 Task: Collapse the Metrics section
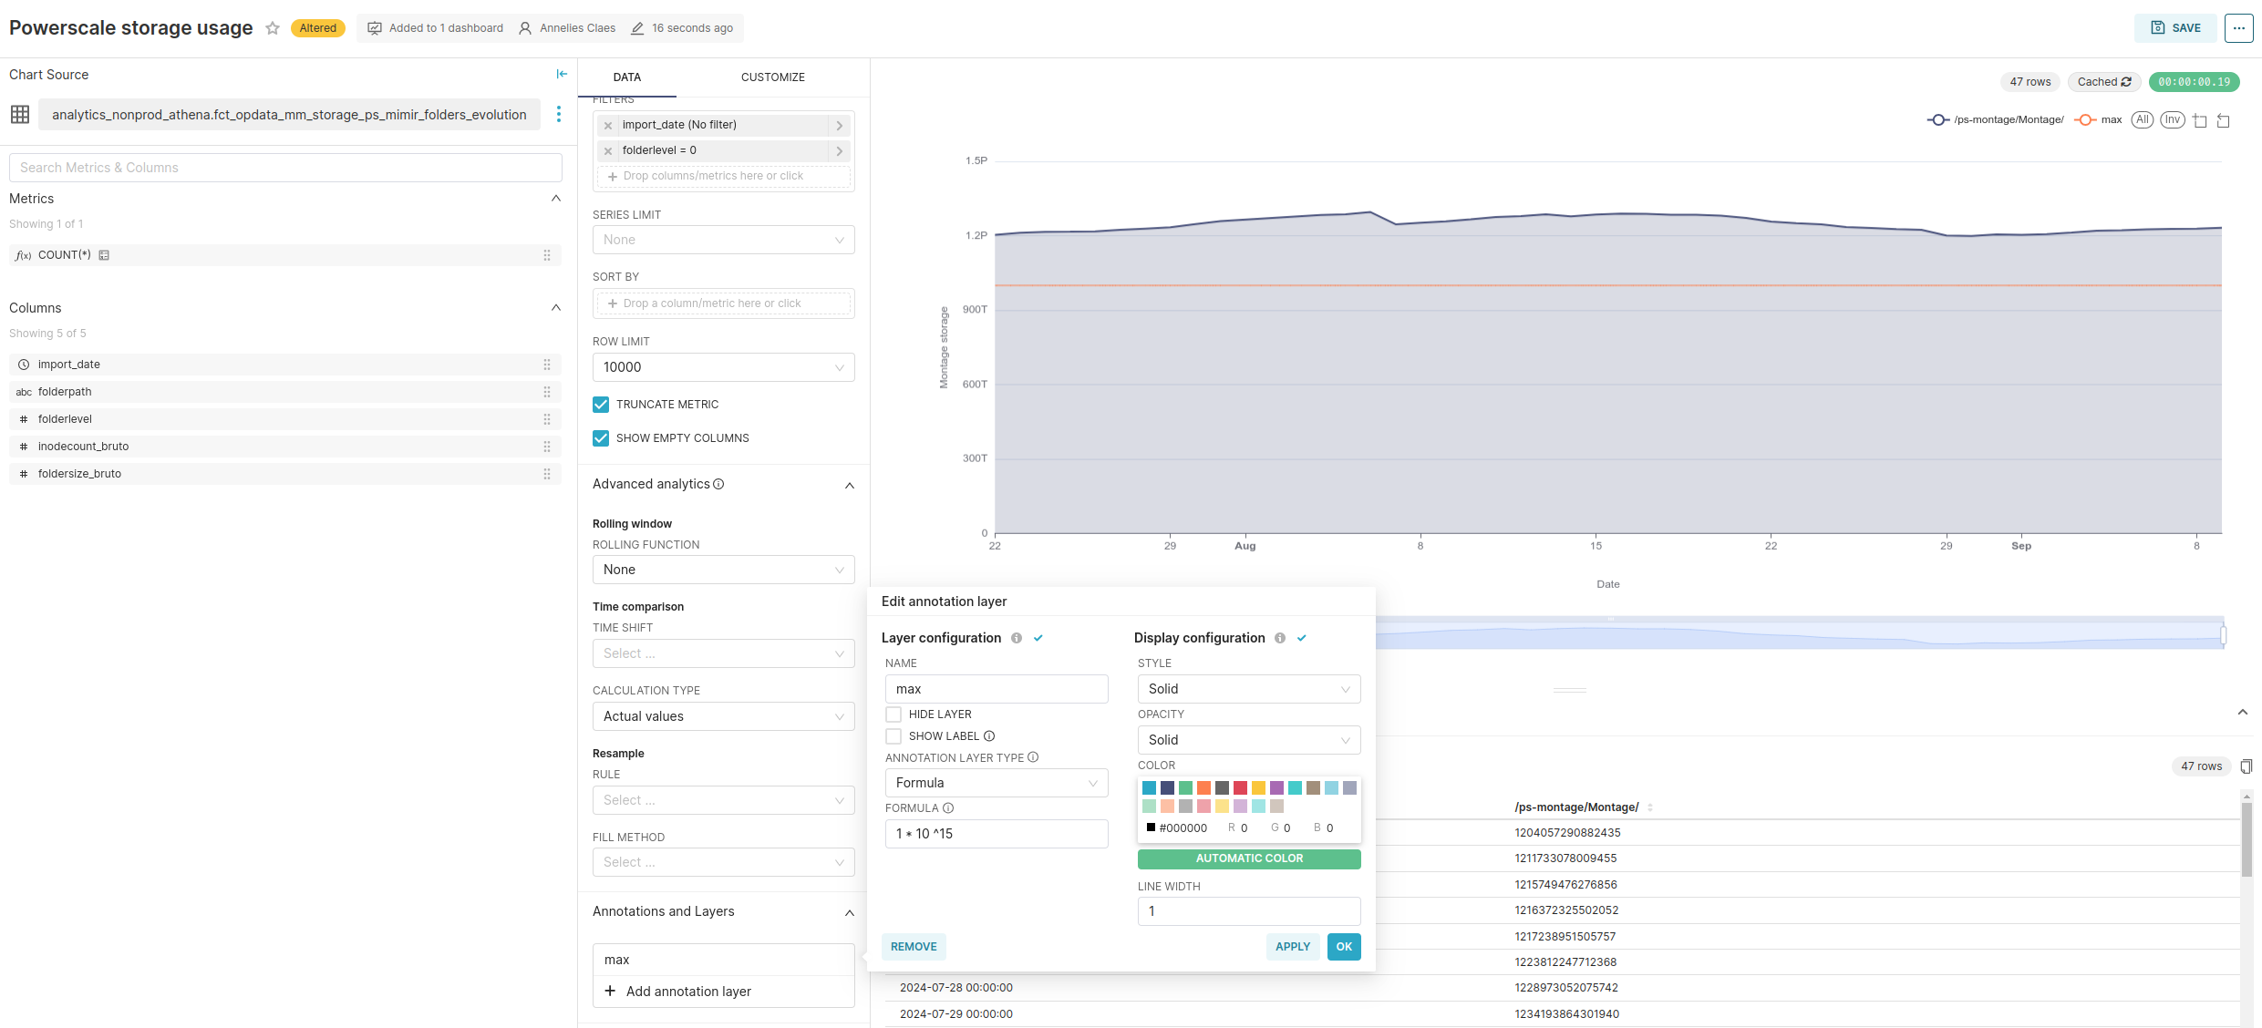(556, 199)
